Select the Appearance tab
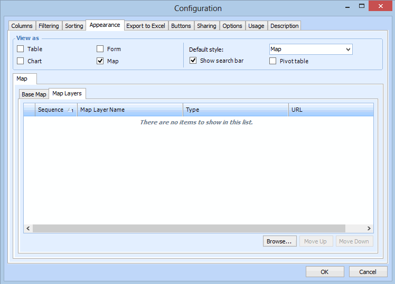 (x=105, y=25)
